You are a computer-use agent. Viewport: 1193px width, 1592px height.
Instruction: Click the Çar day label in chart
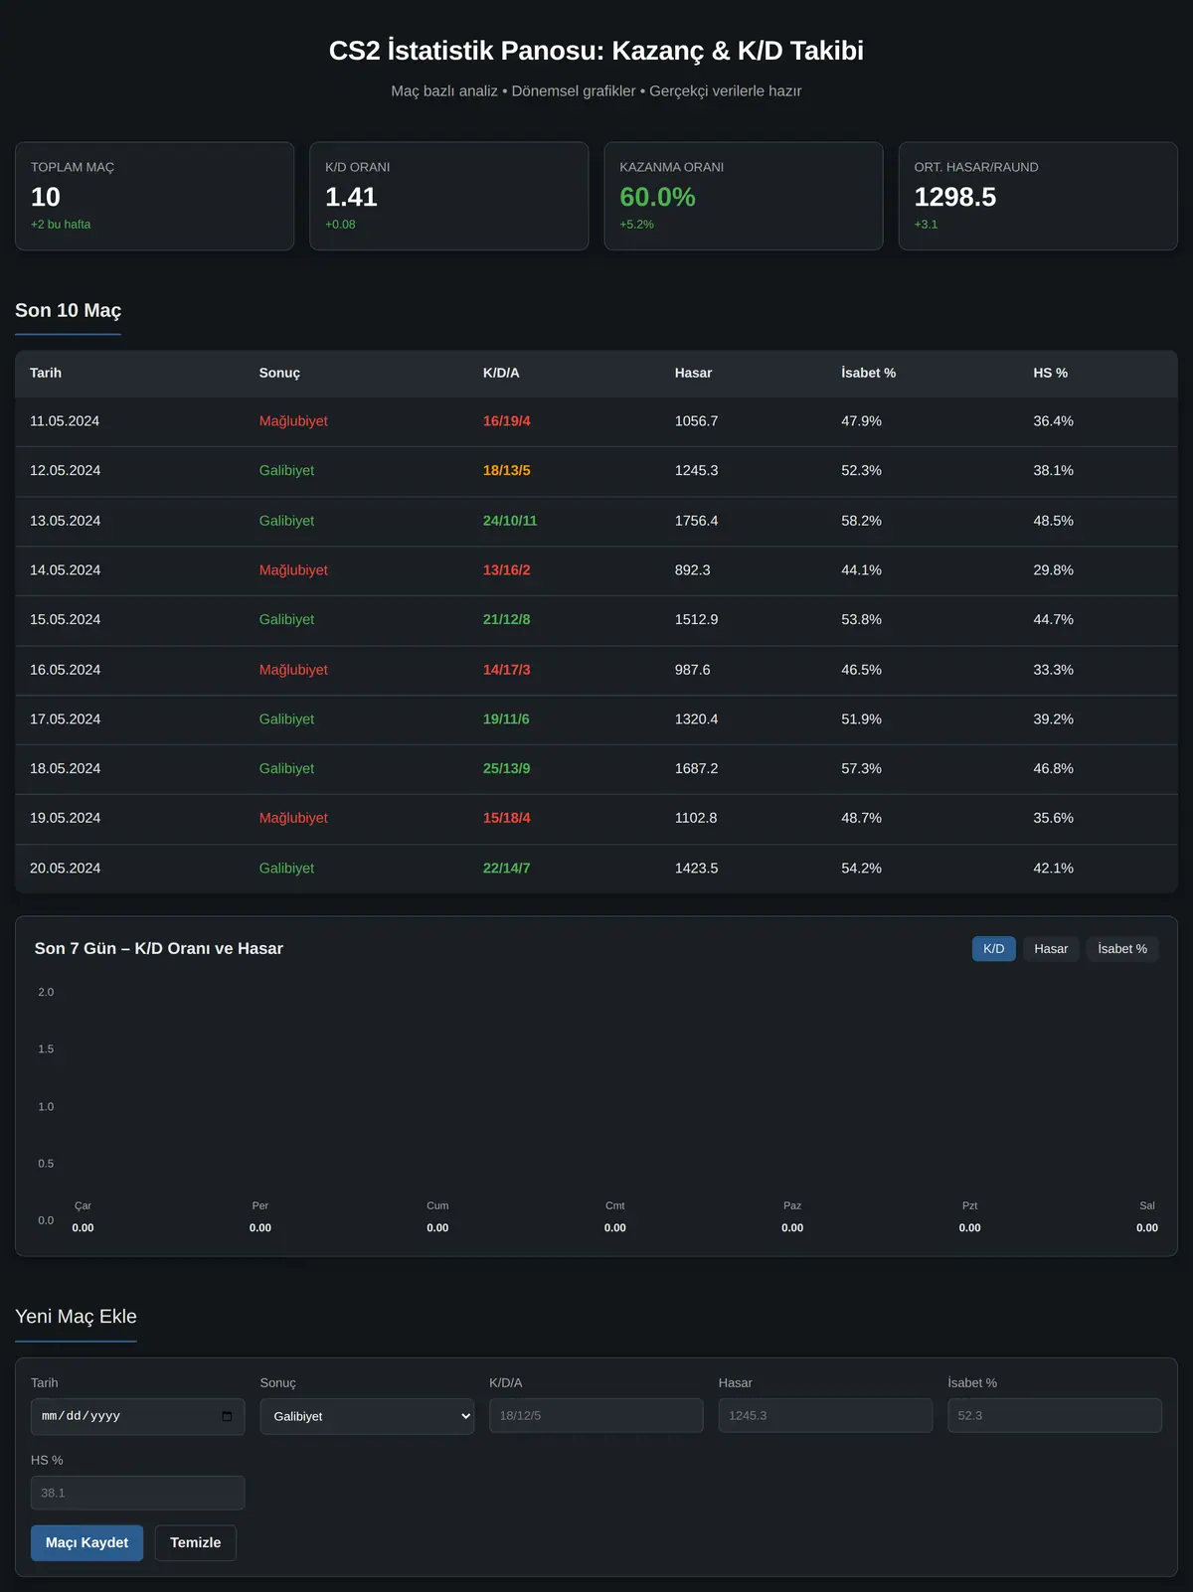83,1205
